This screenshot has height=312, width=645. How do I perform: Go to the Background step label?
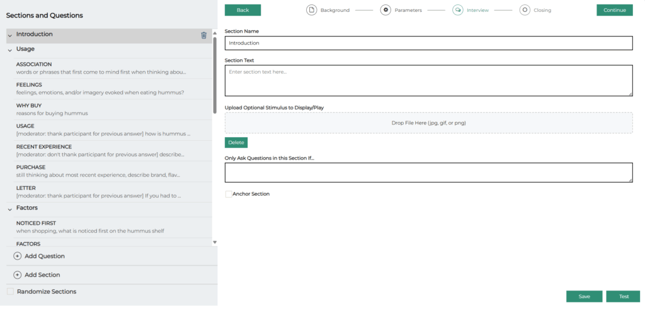point(335,10)
